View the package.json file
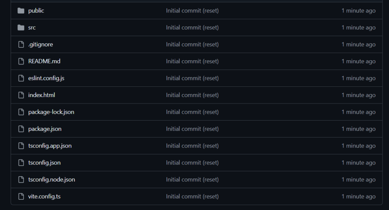Viewport: 389px width, 210px height. point(45,129)
